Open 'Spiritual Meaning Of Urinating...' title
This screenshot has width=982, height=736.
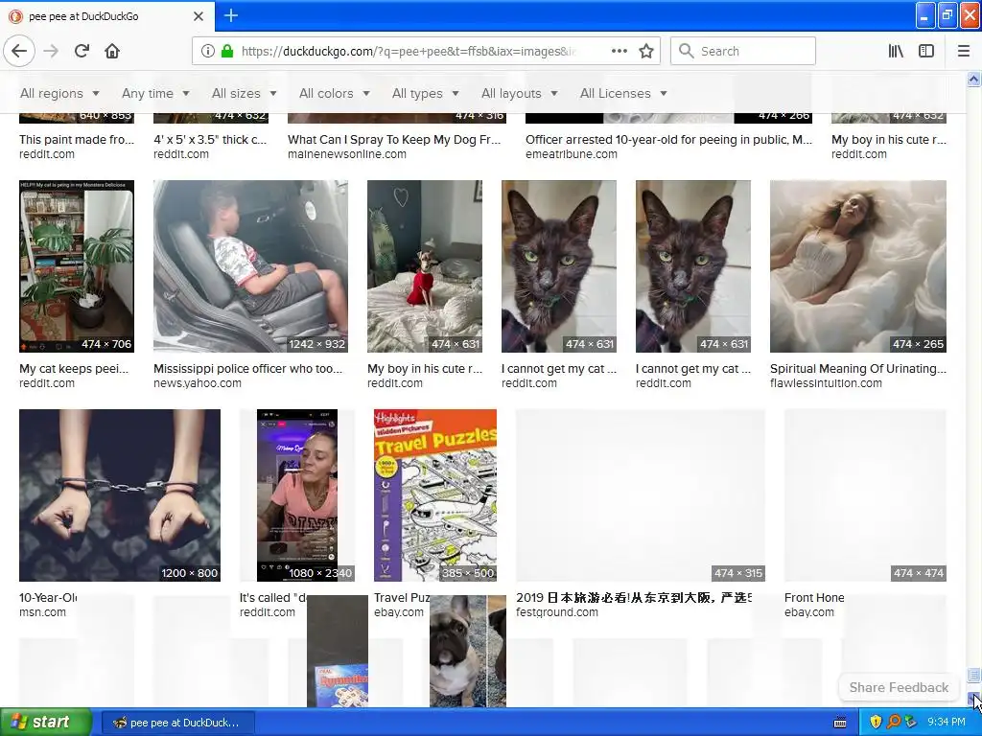click(858, 369)
